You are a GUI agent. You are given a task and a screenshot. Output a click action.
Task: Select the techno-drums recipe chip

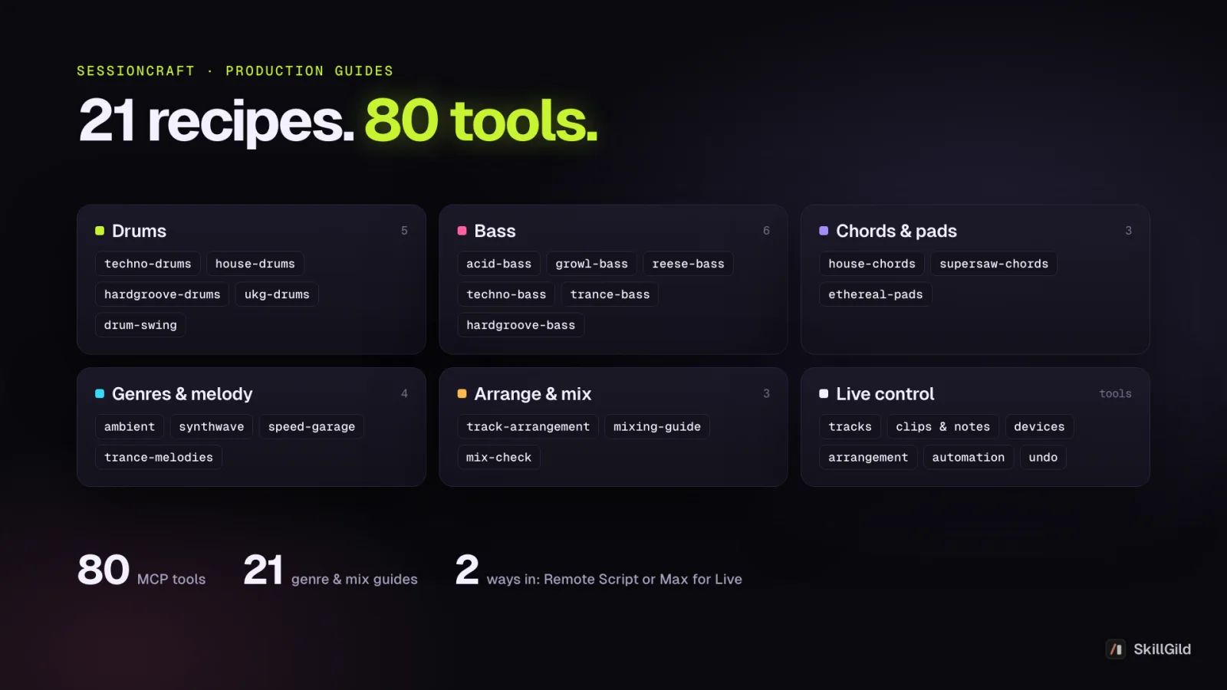coord(148,264)
